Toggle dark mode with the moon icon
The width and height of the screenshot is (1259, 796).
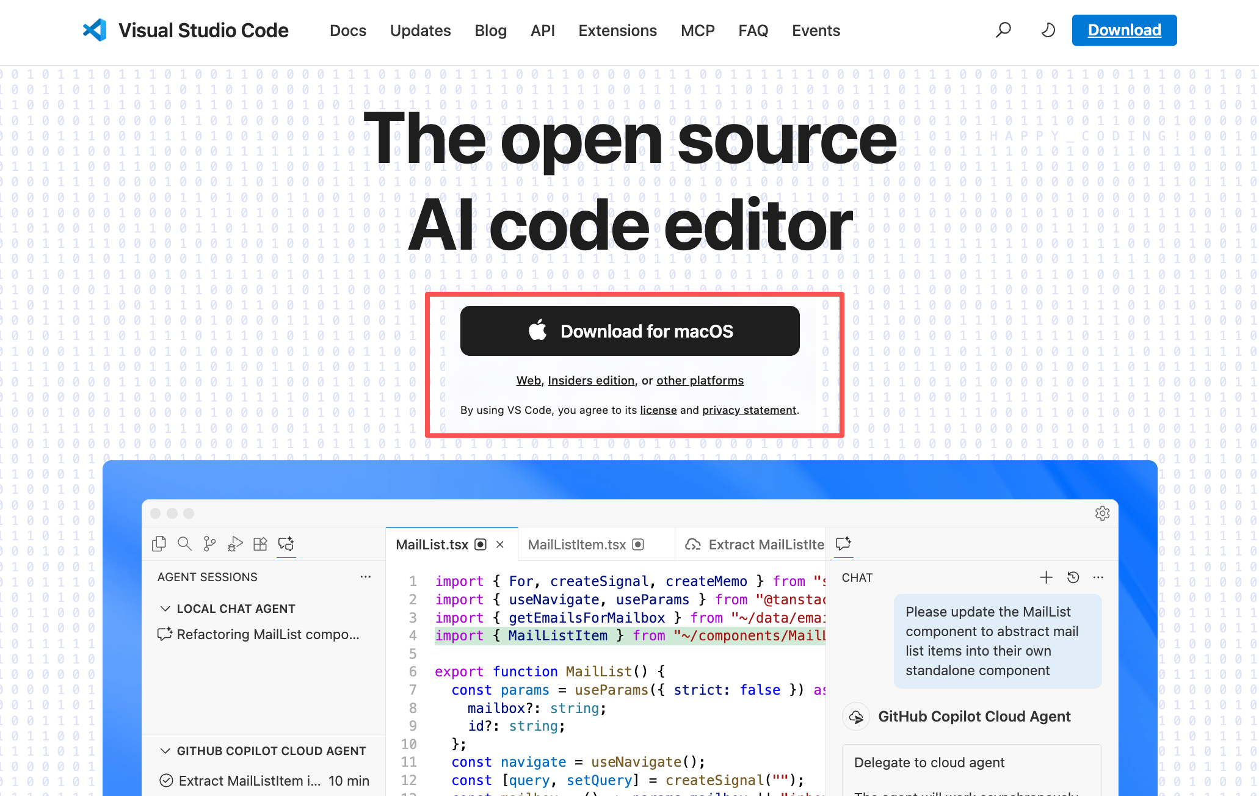pos(1048,29)
